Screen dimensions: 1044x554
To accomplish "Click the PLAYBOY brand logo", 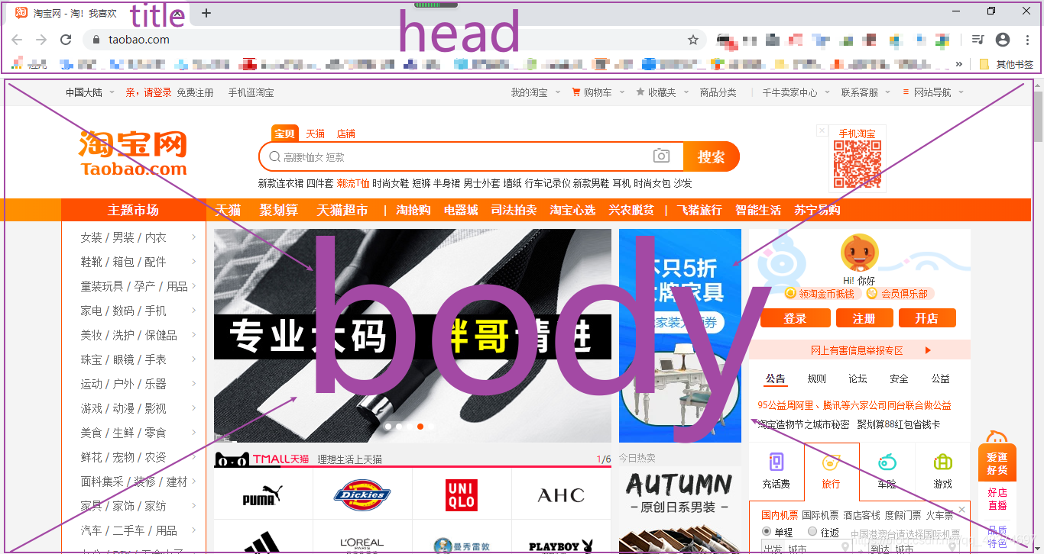I will click(x=561, y=546).
